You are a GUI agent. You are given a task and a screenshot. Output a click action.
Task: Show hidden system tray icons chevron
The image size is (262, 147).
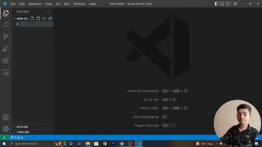[x=217, y=143]
